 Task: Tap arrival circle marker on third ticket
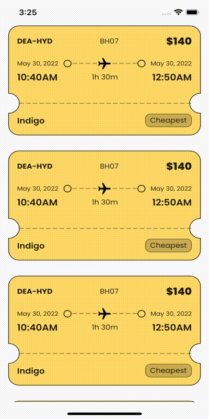[142, 313]
